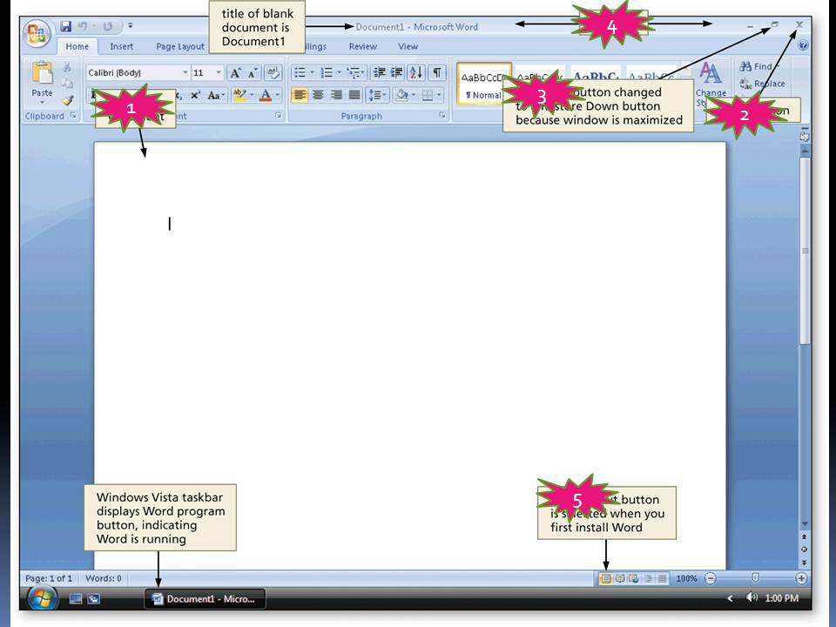This screenshot has height=627, width=836.
Task: Apply bulleted list formatting
Action: pyautogui.click(x=300, y=72)
